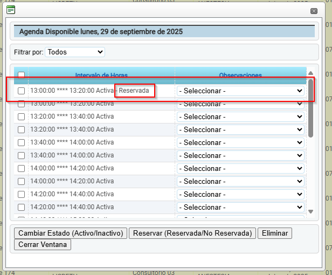Expand the Observaciones dropdown for the Reservada row
The width and height of the screenshot is (332, 275).
(240, 91)
